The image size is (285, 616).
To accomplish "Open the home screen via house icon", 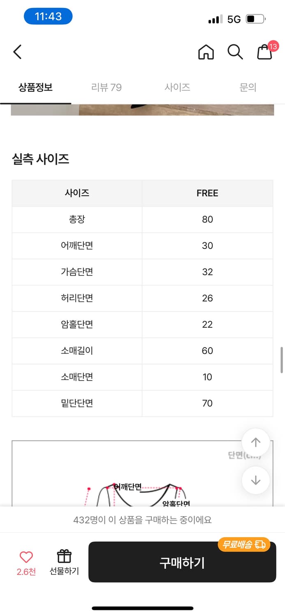I will coord(206,52).
